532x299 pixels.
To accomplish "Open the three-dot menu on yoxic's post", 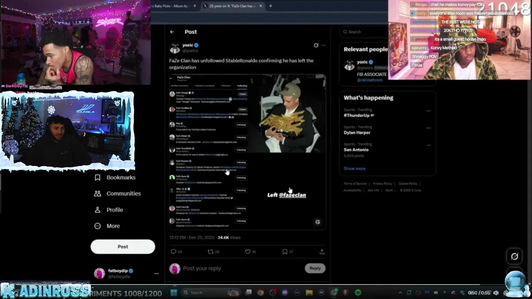I will 323,45.
